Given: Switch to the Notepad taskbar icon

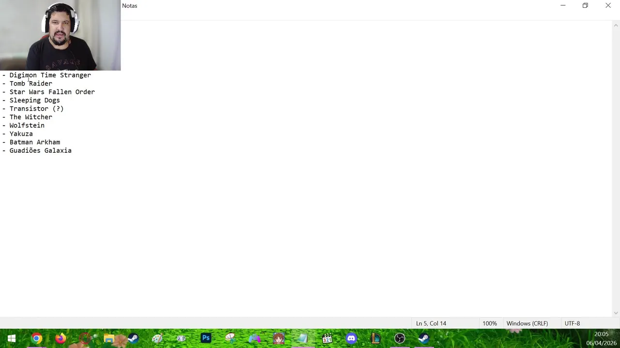Looking at the screenshot, I should (303, 338).
